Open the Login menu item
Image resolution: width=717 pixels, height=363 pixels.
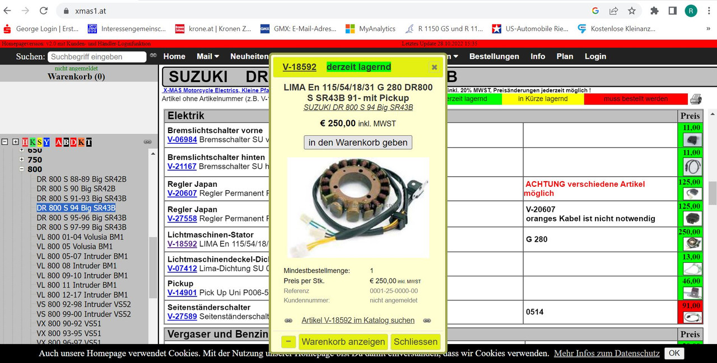tap(595, 56)
